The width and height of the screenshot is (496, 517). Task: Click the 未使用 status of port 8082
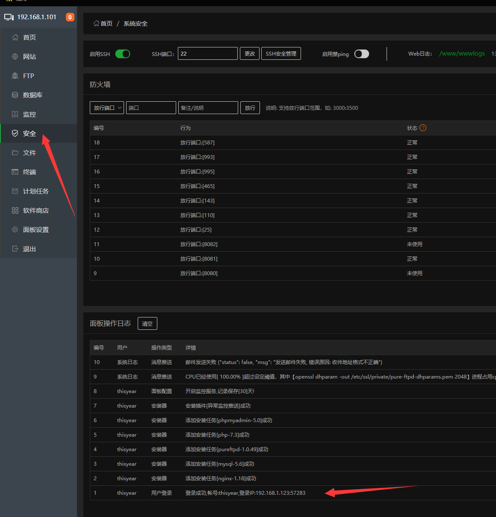[415, 244]
